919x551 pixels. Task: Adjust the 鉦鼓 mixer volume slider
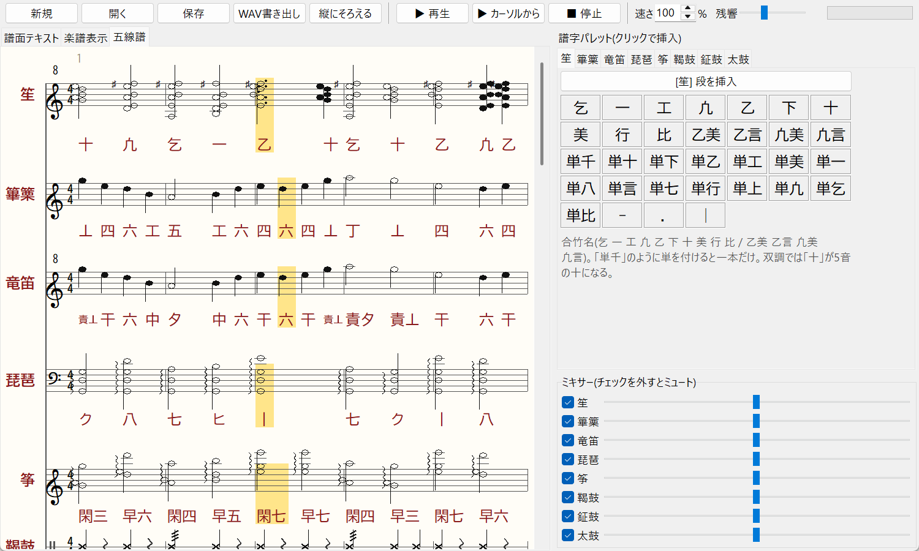click(757, 516)
